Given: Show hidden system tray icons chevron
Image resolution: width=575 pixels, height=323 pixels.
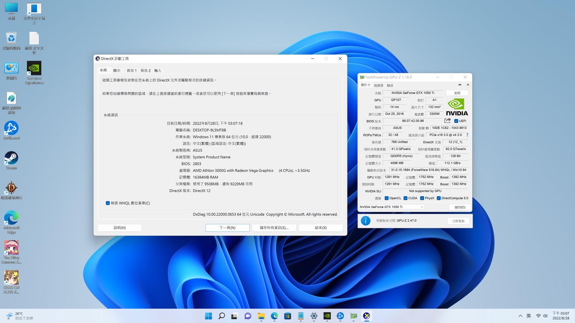Looking at the screenshot, I should click(x=520, y=316).
